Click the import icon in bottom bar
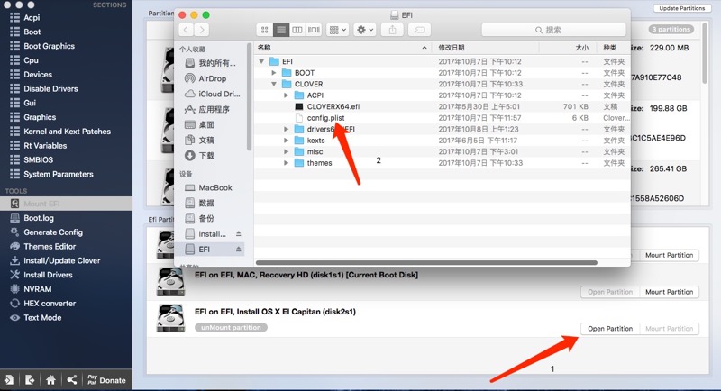Image resolution: width=721 pixels, height=391 pixels. click(9, 380)
